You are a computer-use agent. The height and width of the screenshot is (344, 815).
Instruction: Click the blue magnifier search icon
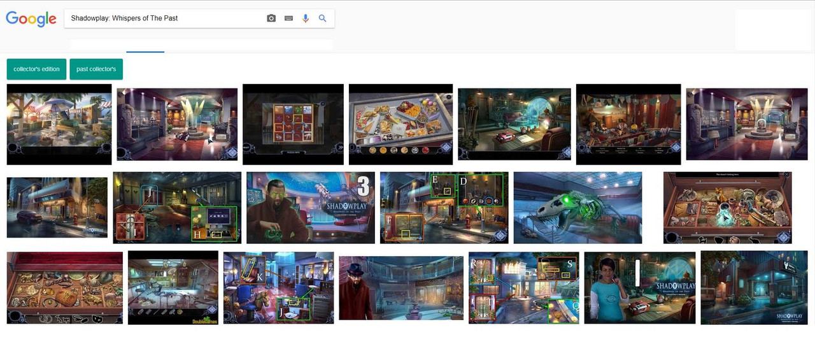point(322,18)
